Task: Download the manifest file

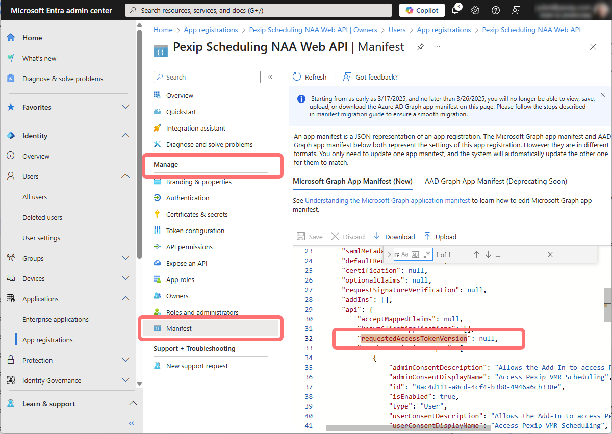Action: [394, 237]
